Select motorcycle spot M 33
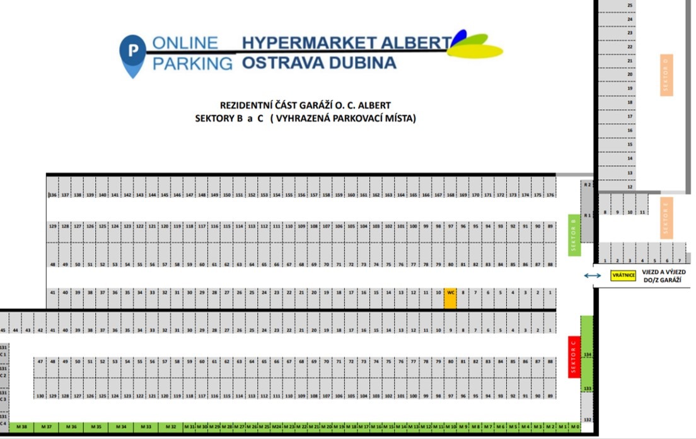Image resolution: width=696 pixels, height=439 pixels. (x=146, y=427)
